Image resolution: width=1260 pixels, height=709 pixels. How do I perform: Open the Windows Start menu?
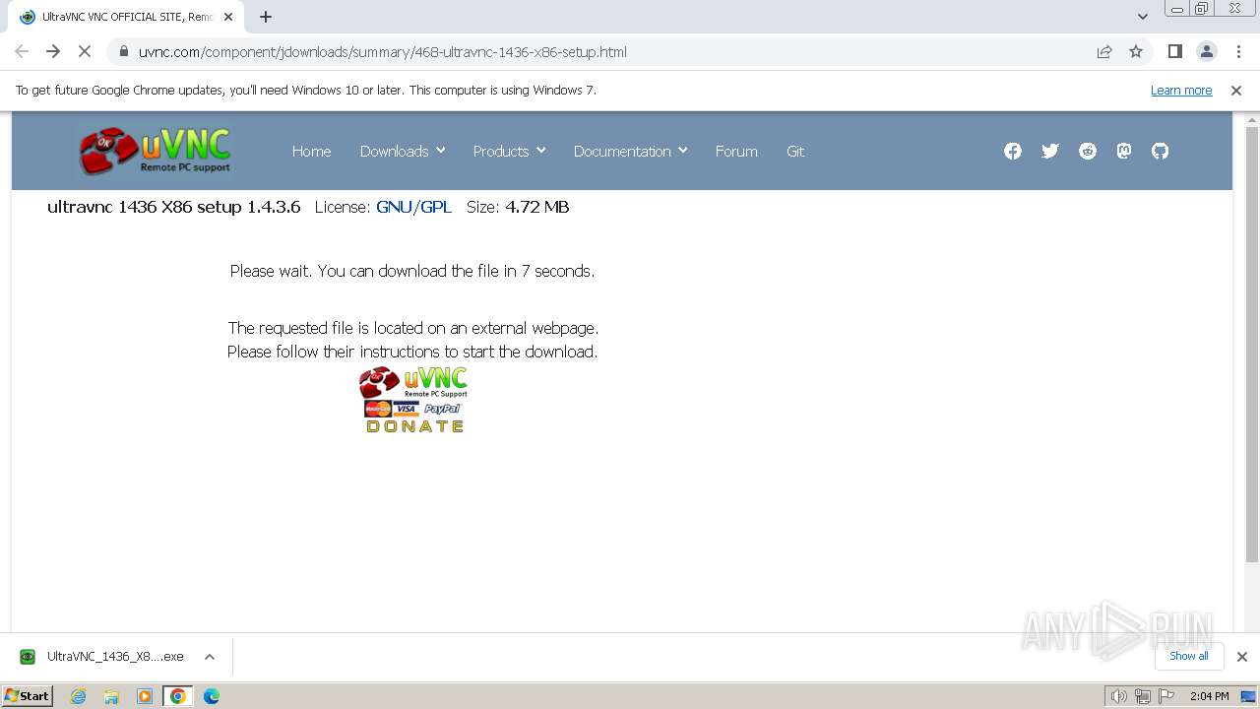[28, 695]
